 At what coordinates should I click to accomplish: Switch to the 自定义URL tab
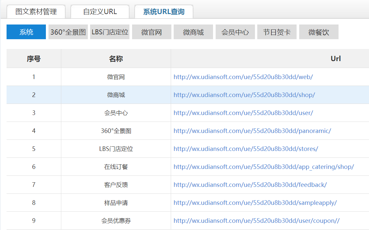[x=100, y=11]
